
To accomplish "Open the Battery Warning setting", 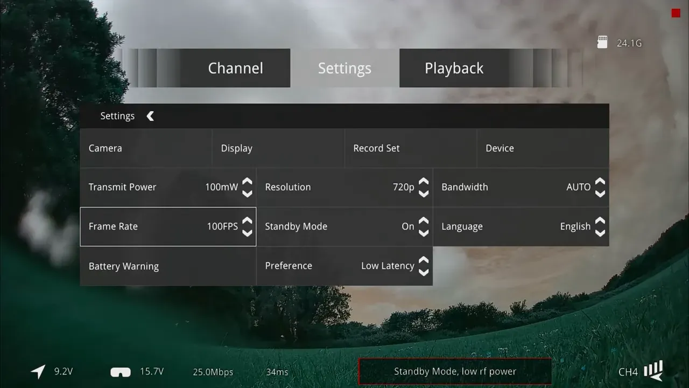I will tap(168, 266).
